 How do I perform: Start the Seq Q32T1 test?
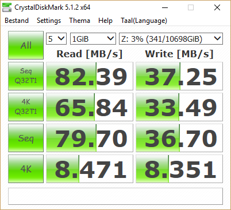(26, 76)
